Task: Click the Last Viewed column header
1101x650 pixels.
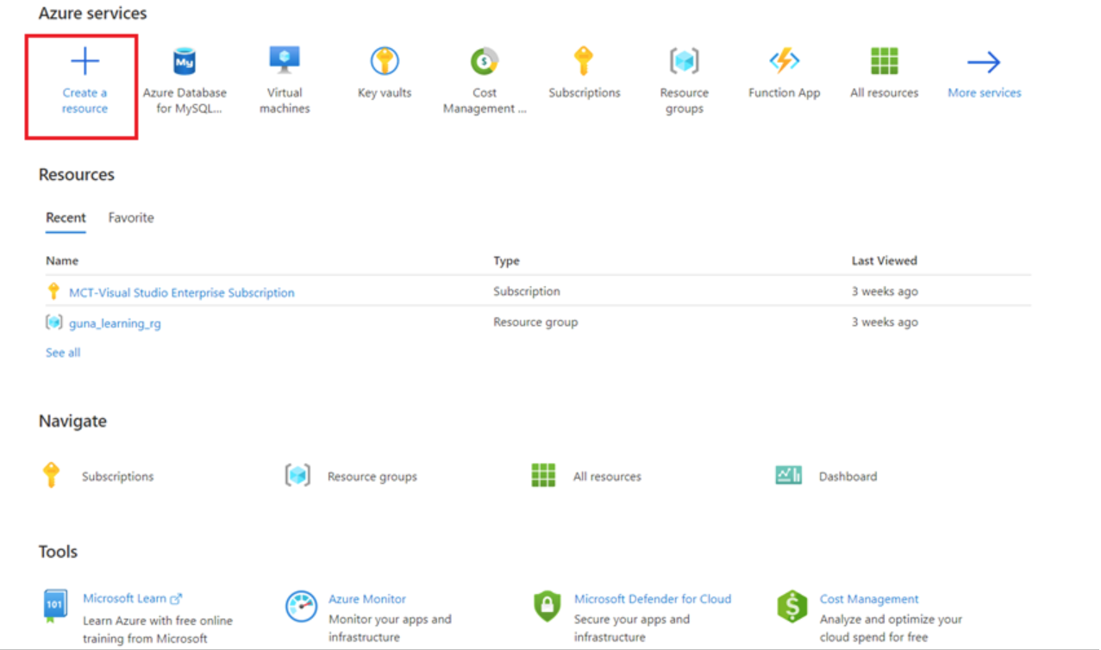Action: tap(885, 260)
